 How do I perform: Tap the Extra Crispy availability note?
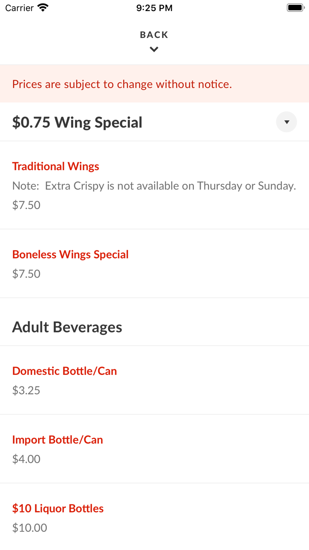154,186
